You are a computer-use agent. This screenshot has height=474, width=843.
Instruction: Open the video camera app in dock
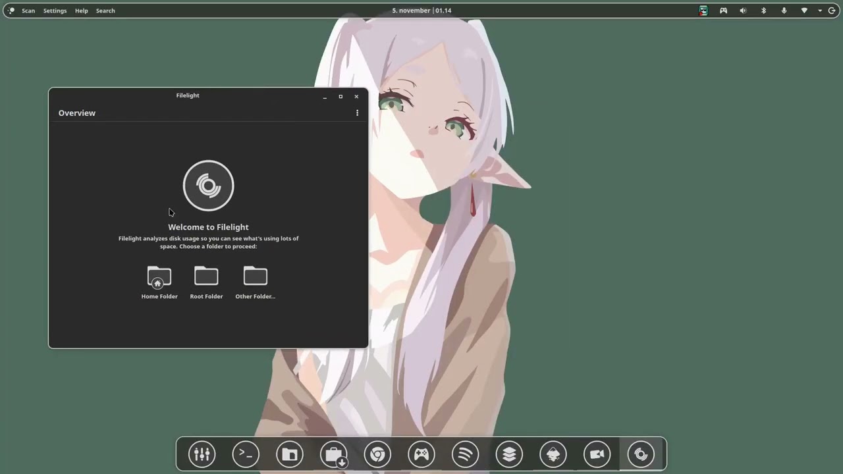coord(597,454)
